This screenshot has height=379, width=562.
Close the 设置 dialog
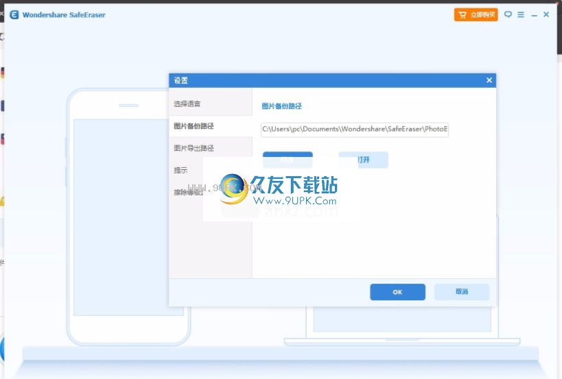pos(489,80)
